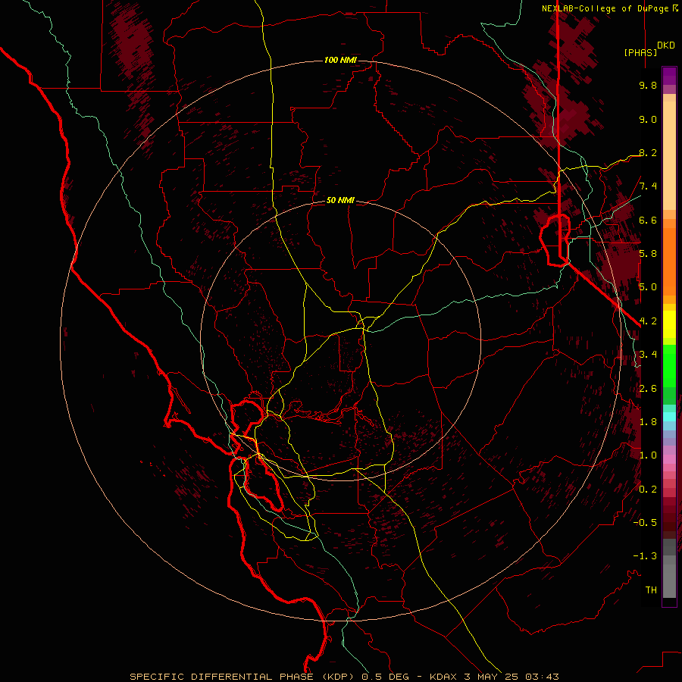Click the 4.2 scale value

648,321
